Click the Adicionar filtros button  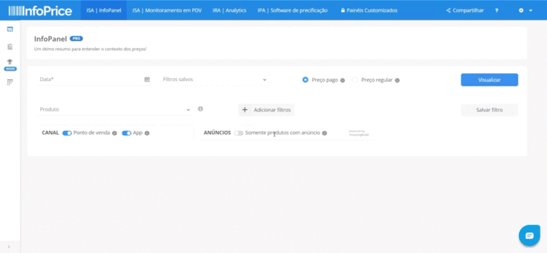[x=267, y=110]
